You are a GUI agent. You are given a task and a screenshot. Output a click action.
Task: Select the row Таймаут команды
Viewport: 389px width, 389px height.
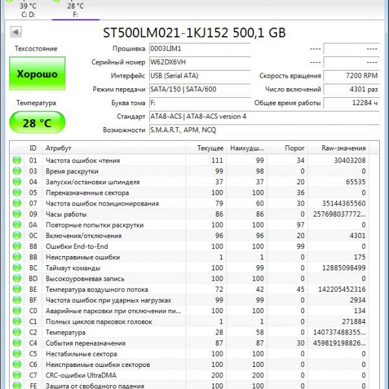(x=189, y=268)
